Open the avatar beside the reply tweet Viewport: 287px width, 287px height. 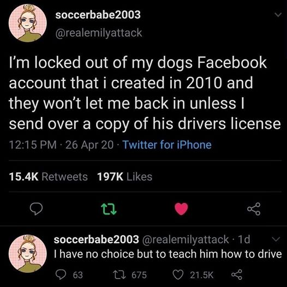point(28,254)
